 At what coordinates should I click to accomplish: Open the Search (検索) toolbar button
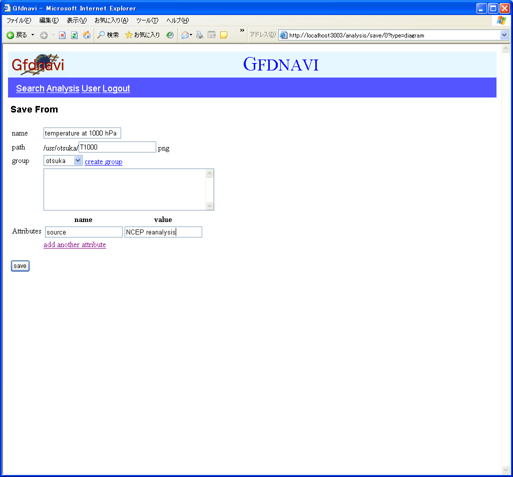pos(108,35)
